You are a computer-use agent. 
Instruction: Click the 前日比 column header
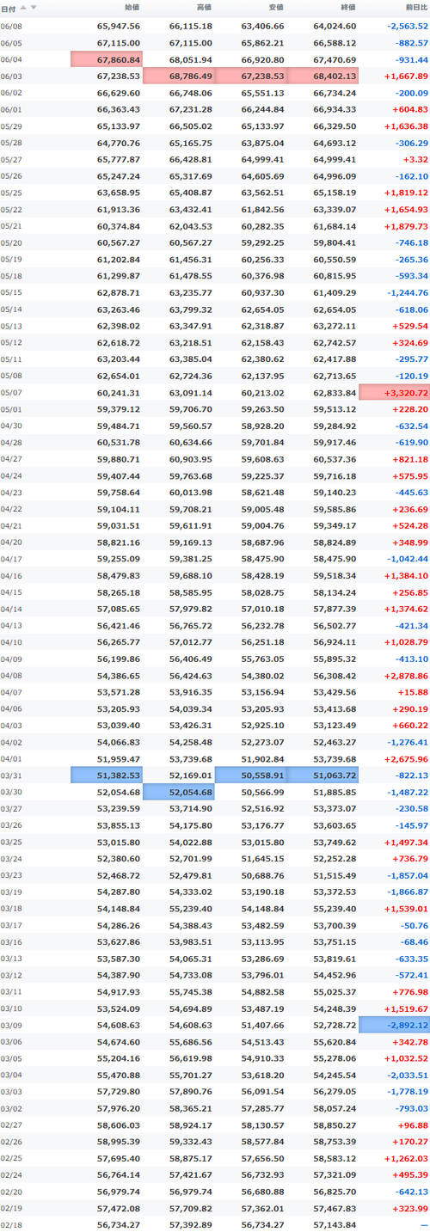[417, 8]
